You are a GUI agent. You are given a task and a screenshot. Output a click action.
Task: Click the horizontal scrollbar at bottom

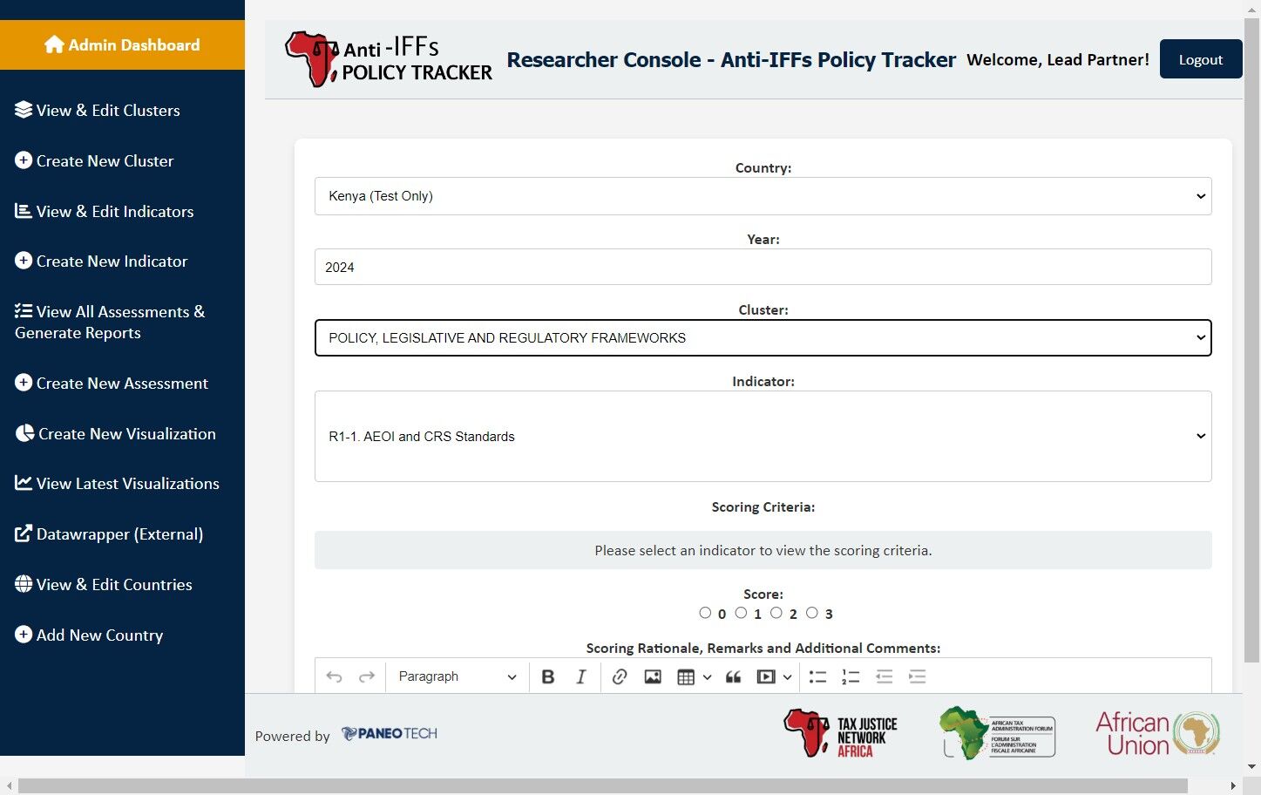pos(602,785)
